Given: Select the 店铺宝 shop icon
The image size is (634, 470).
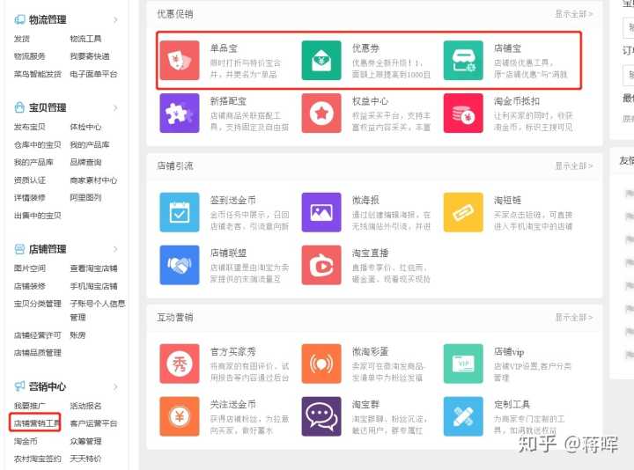Looking at the screenshot, I should click(463, 61).
